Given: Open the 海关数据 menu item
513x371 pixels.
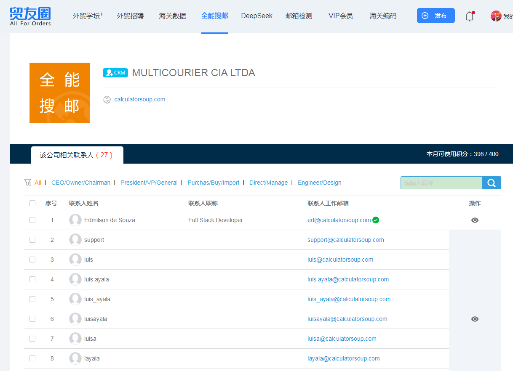Looking at the screenshot, I should pyautogui.click(x=172, y=16).
